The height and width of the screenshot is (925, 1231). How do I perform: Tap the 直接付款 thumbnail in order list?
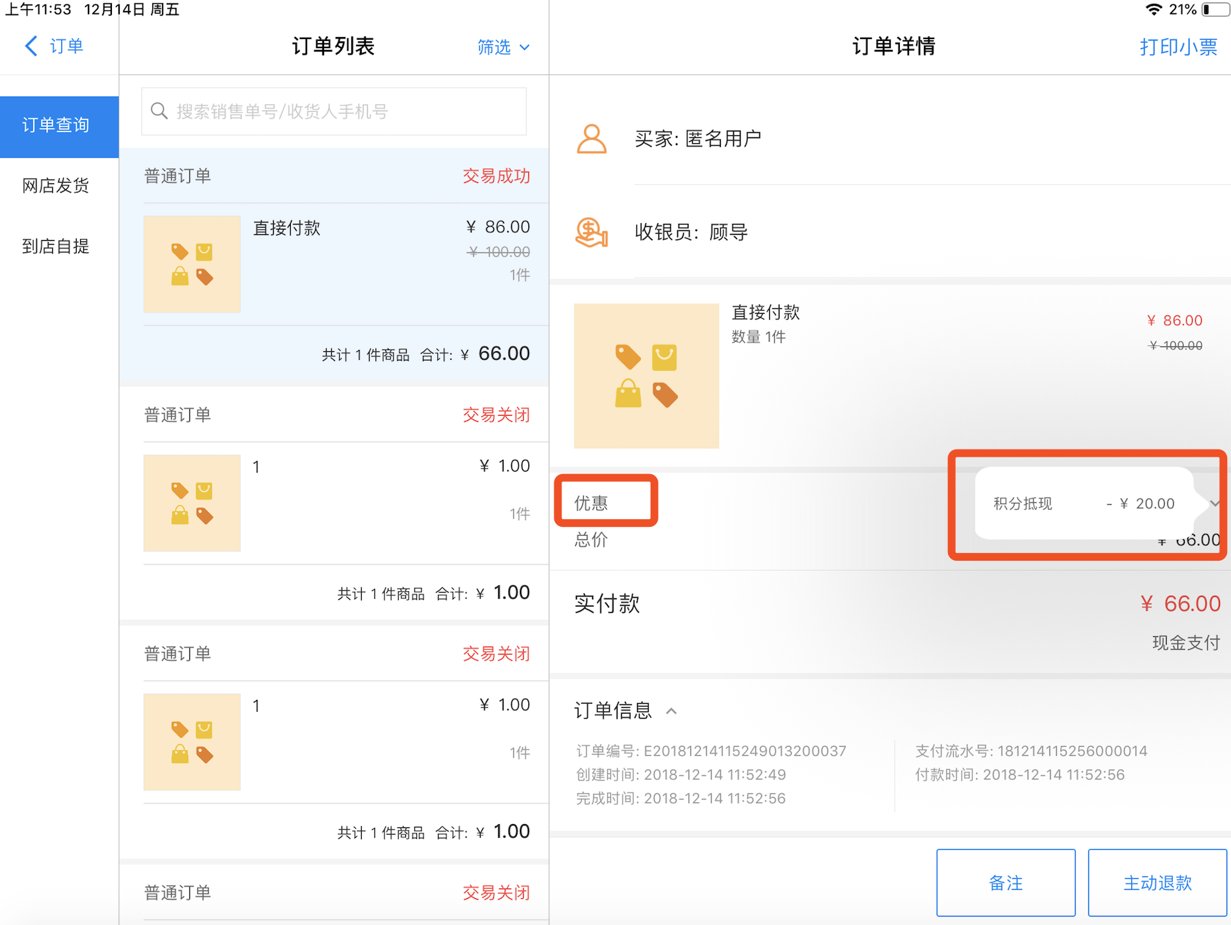[x=192, y=264]
